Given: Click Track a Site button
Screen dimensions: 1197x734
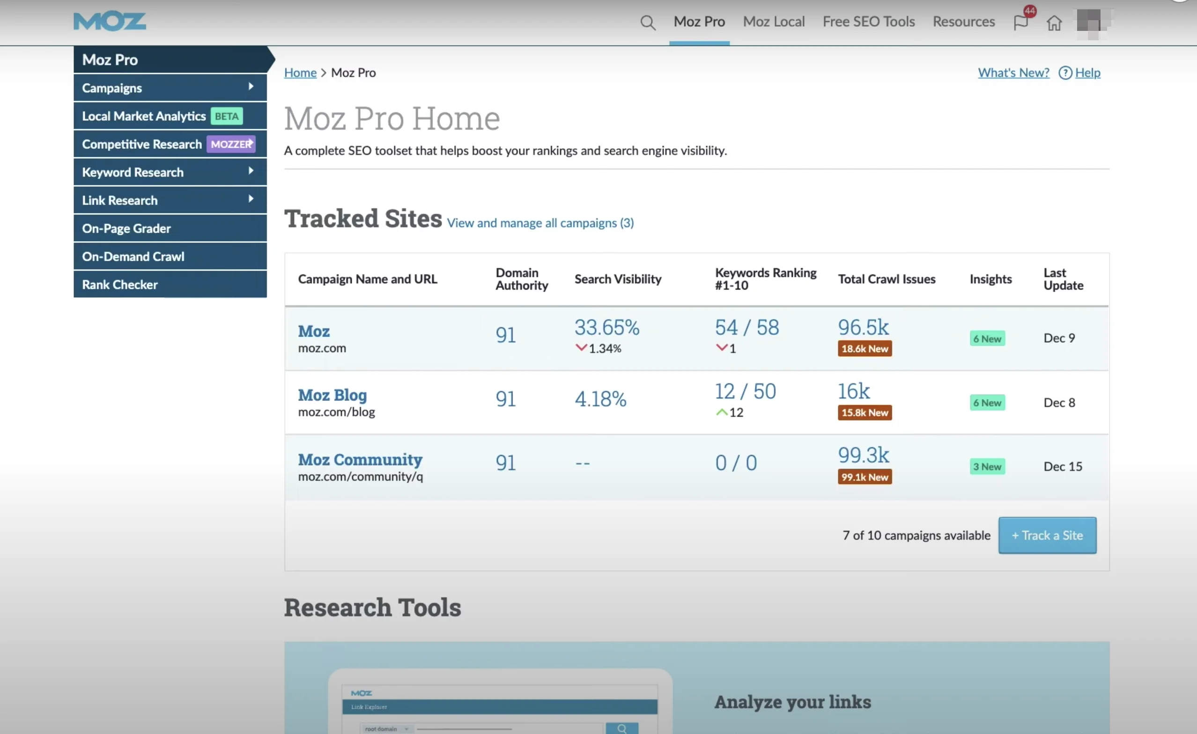Looking at the screenshot, I should (1047, 536).
